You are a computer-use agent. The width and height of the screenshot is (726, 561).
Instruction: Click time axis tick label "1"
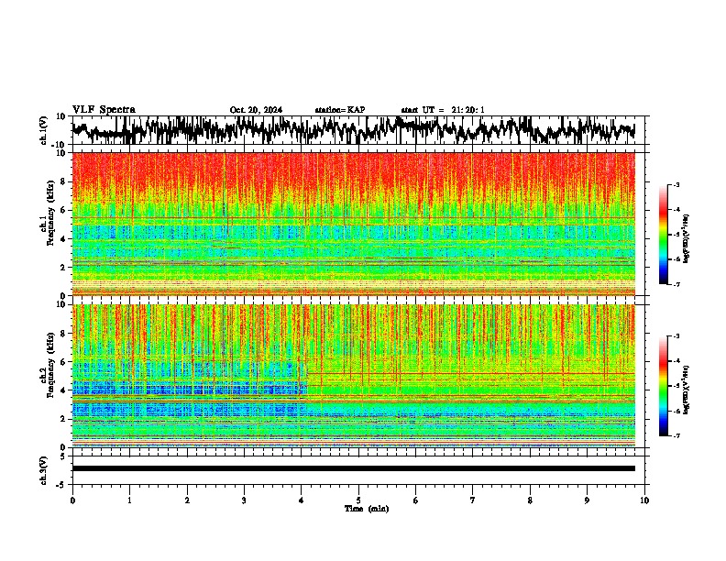coord(129,500)
